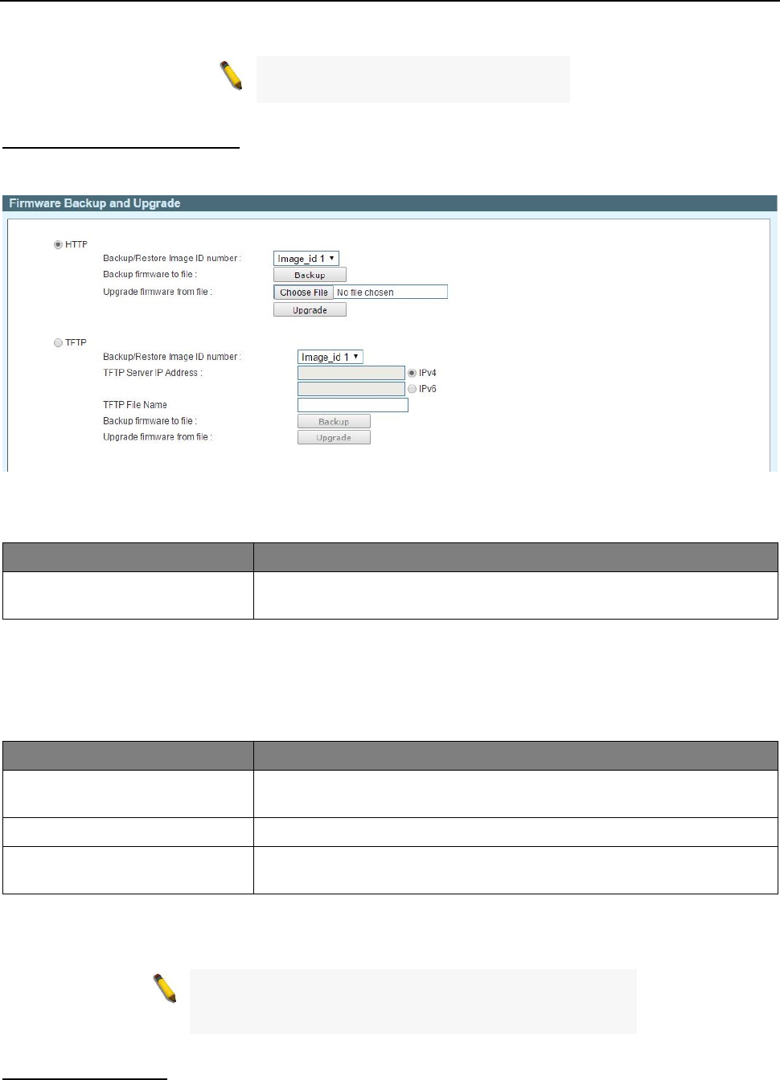Click 'TFTP File Name' label
Screen dimensions: 780x1080
(135, 405)
